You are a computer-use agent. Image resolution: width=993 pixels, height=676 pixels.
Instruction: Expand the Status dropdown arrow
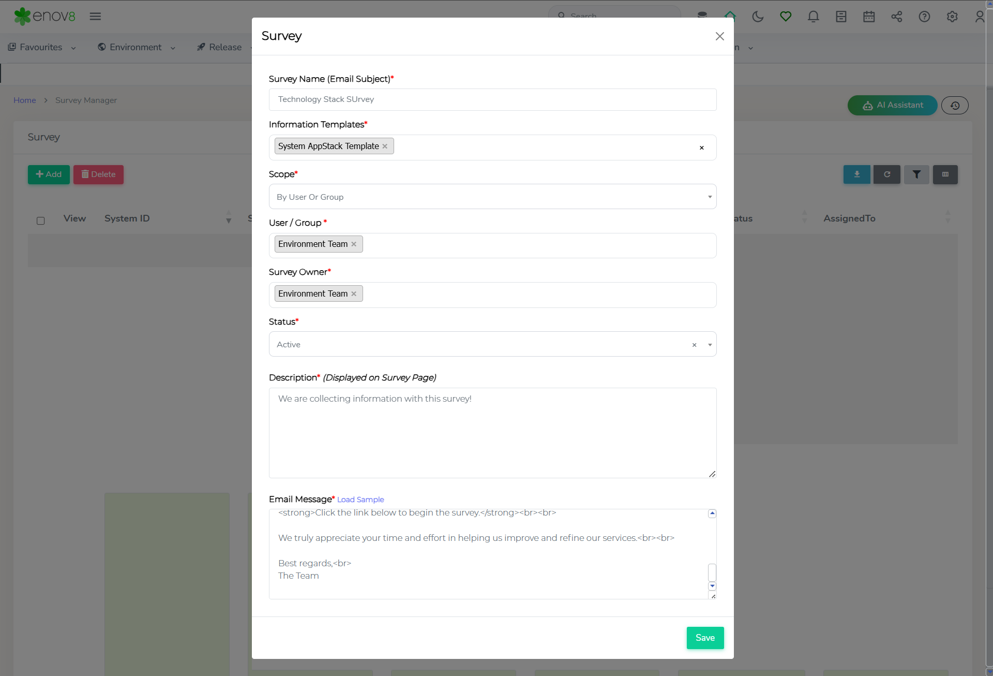click(x=710, y=345)
